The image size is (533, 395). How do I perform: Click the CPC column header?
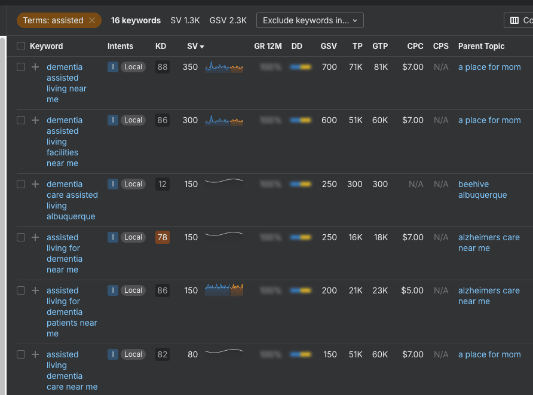(415, 46)
